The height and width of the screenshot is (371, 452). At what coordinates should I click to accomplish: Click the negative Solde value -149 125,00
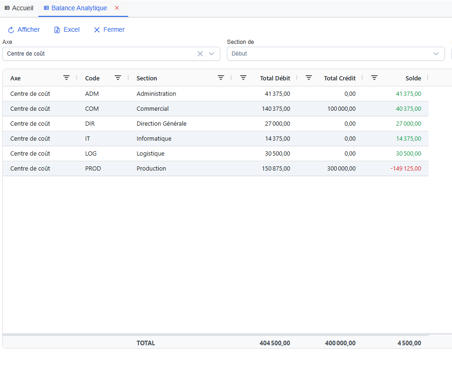point(405,169)
